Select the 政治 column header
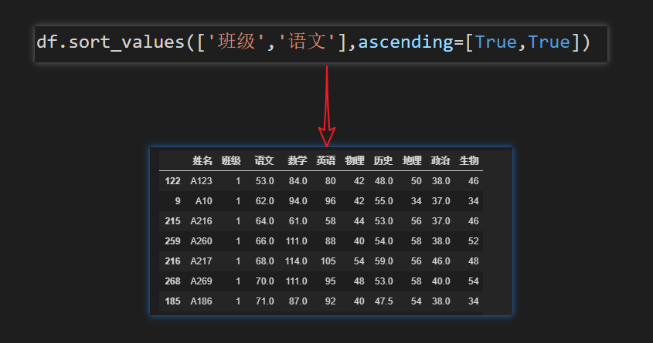Screen dimensions: 653x343 pyautogui.click(x=440, y=160)
